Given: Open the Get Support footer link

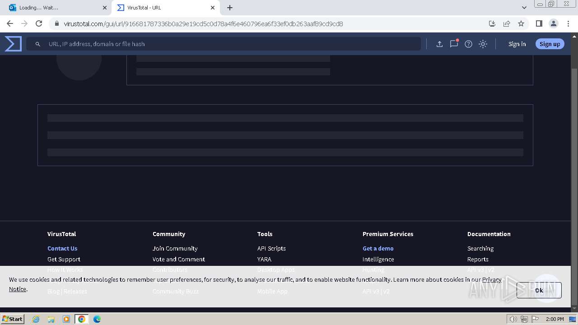Looking at the screenshot, I should click(64, 259).
